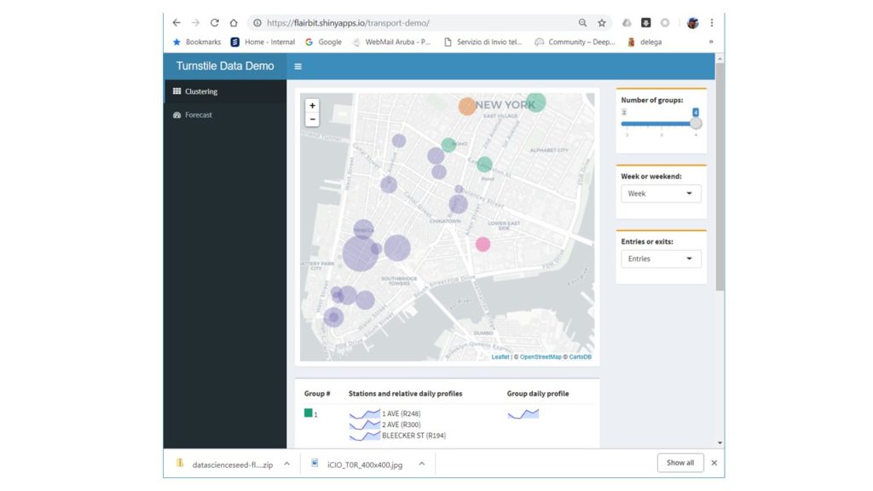The width and height of the screenshot is (873, 491).
Task: Open the Week or weekend dropdown
Action: [x=661, y=194]
